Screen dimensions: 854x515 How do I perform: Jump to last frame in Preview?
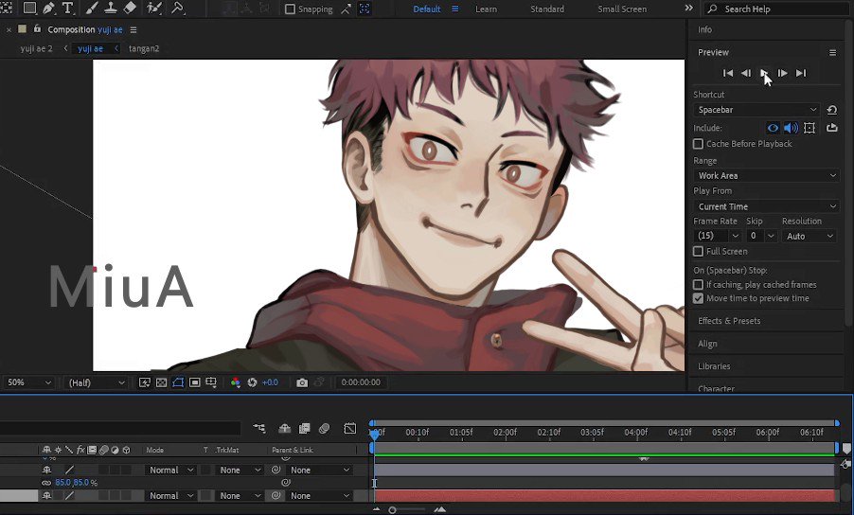801,73
